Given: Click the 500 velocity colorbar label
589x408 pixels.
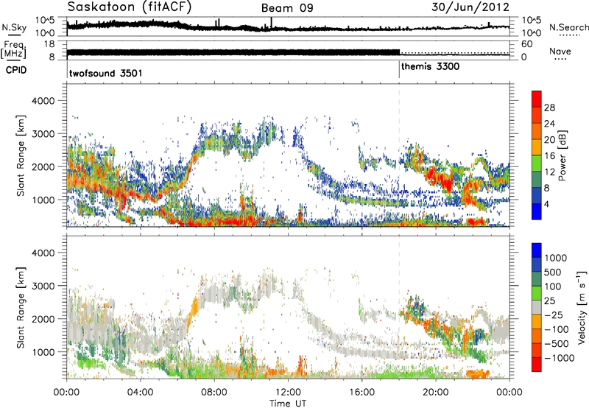Looking at the screenshot, I should (x=553, y=272).
